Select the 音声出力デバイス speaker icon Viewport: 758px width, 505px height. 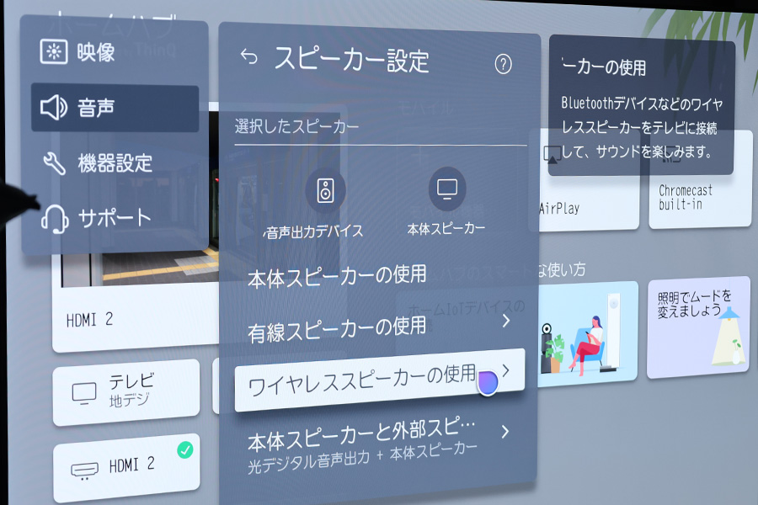point(325,190)
